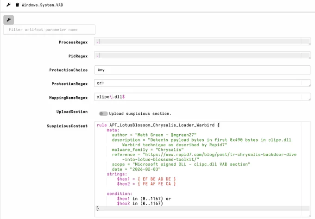Screen dimensions: 315x219
Task: Click into the ProcessRegex field
Action: (x=202, y=42)
